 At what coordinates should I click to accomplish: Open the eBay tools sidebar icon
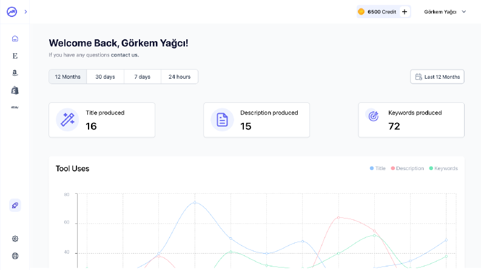pos(15,107)
